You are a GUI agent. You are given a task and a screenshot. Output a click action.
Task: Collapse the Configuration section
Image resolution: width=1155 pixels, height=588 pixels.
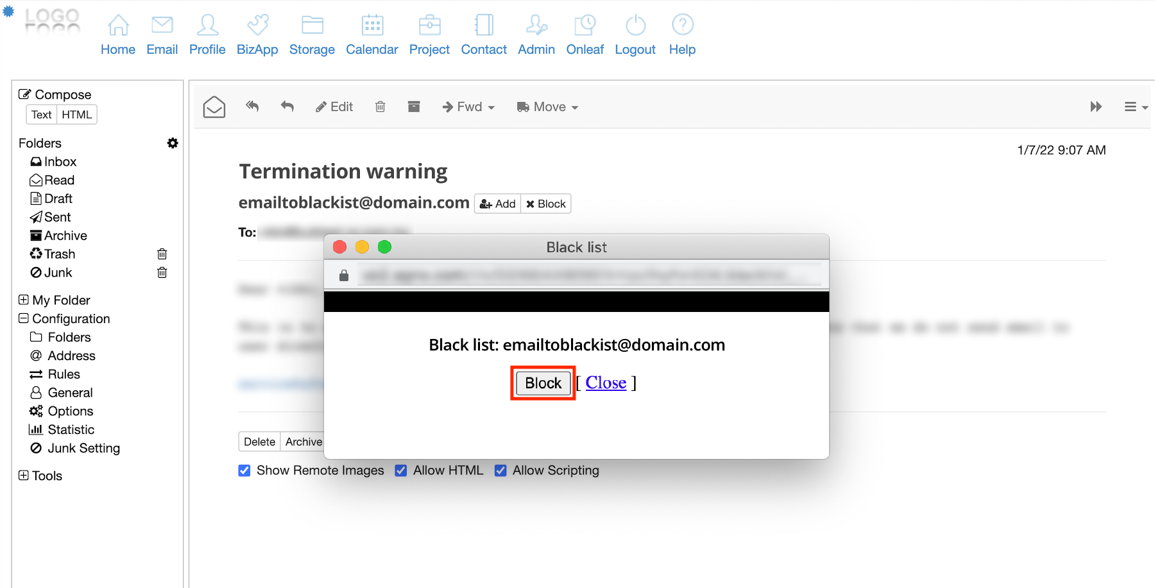coord(24,318)
